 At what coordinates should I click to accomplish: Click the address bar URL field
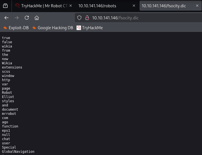tap(138, 18)
